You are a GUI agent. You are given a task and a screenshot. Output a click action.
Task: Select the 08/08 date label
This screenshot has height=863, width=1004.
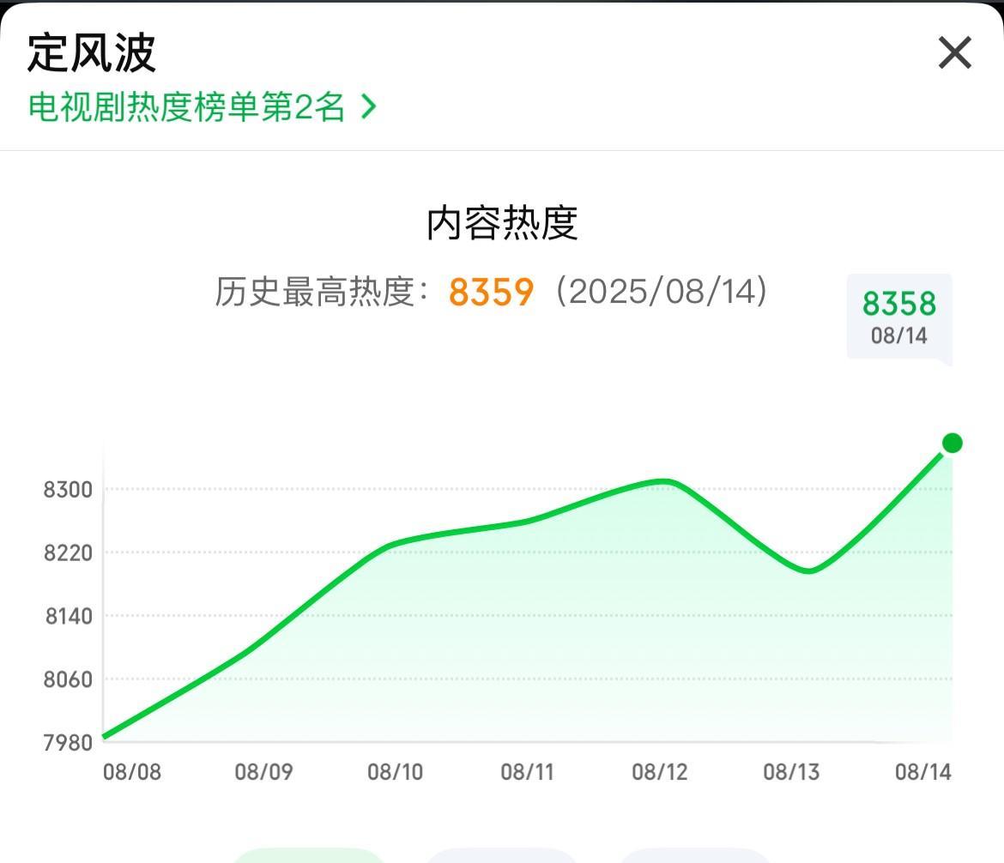click(x=132, y=772)
